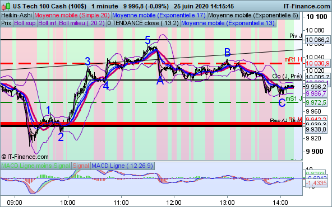Click the Boll sup label

[x=25, y=23]
